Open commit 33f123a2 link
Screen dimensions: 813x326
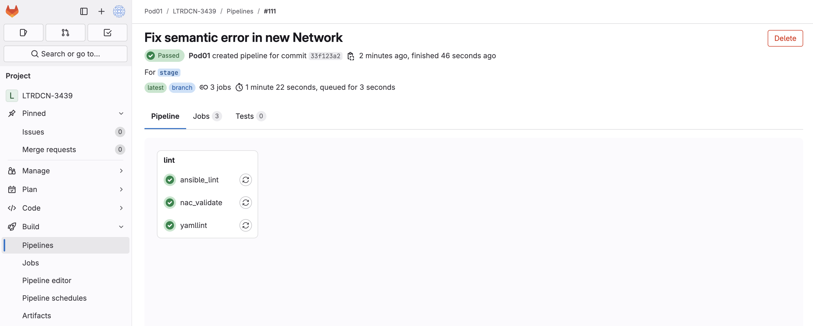coord(325,56)
